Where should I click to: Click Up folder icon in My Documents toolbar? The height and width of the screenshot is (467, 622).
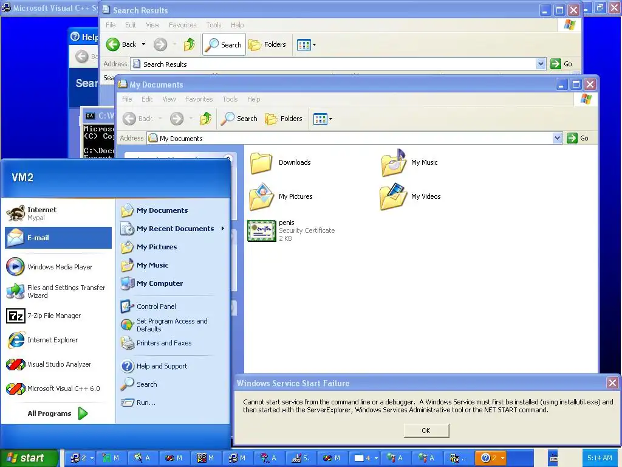(x=205, y=119)
